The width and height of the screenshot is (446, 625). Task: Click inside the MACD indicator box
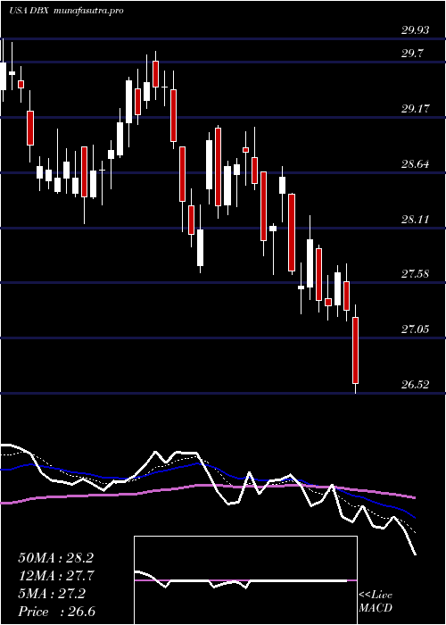pos(245,580)
